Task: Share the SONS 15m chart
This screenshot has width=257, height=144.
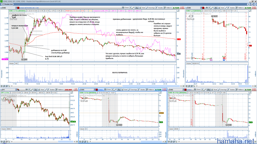Action: (x=198, y=90)
